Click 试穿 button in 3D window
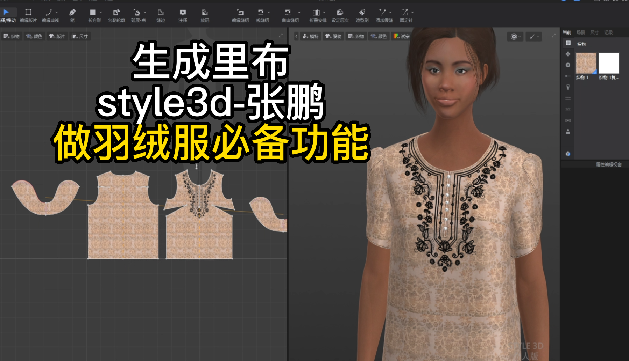 pos(401,36)
